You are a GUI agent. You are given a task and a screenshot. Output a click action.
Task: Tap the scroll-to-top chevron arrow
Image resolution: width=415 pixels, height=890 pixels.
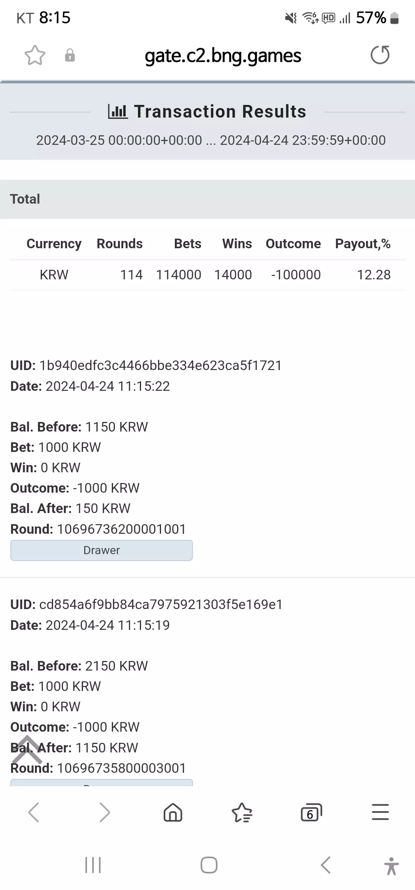pyautogui.click(x=27, y=749)
